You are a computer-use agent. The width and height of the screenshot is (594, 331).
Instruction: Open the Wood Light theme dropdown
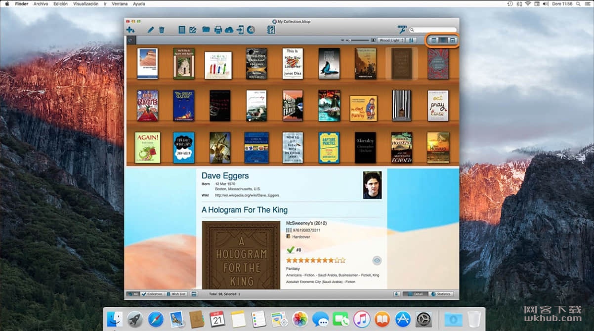click(x=391, y=40)
